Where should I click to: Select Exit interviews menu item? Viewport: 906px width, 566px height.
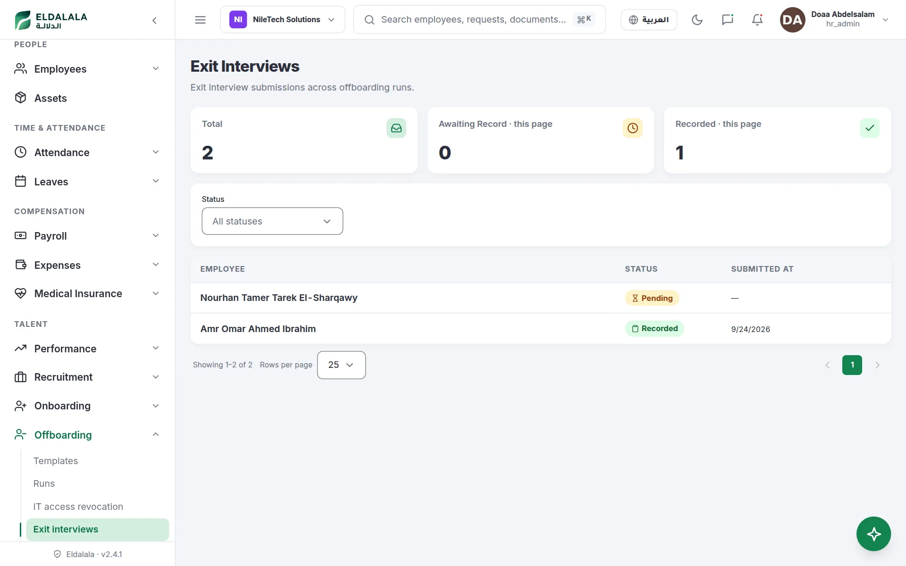pyautogui.click(x=97, y=529)
